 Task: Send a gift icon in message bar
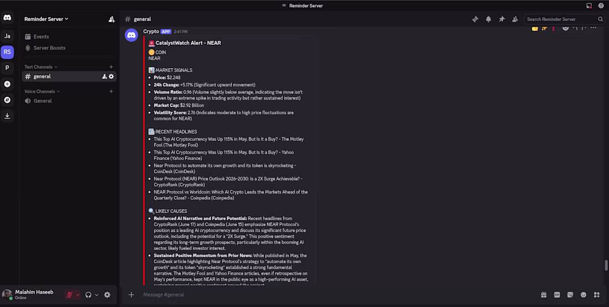(544, 295)
